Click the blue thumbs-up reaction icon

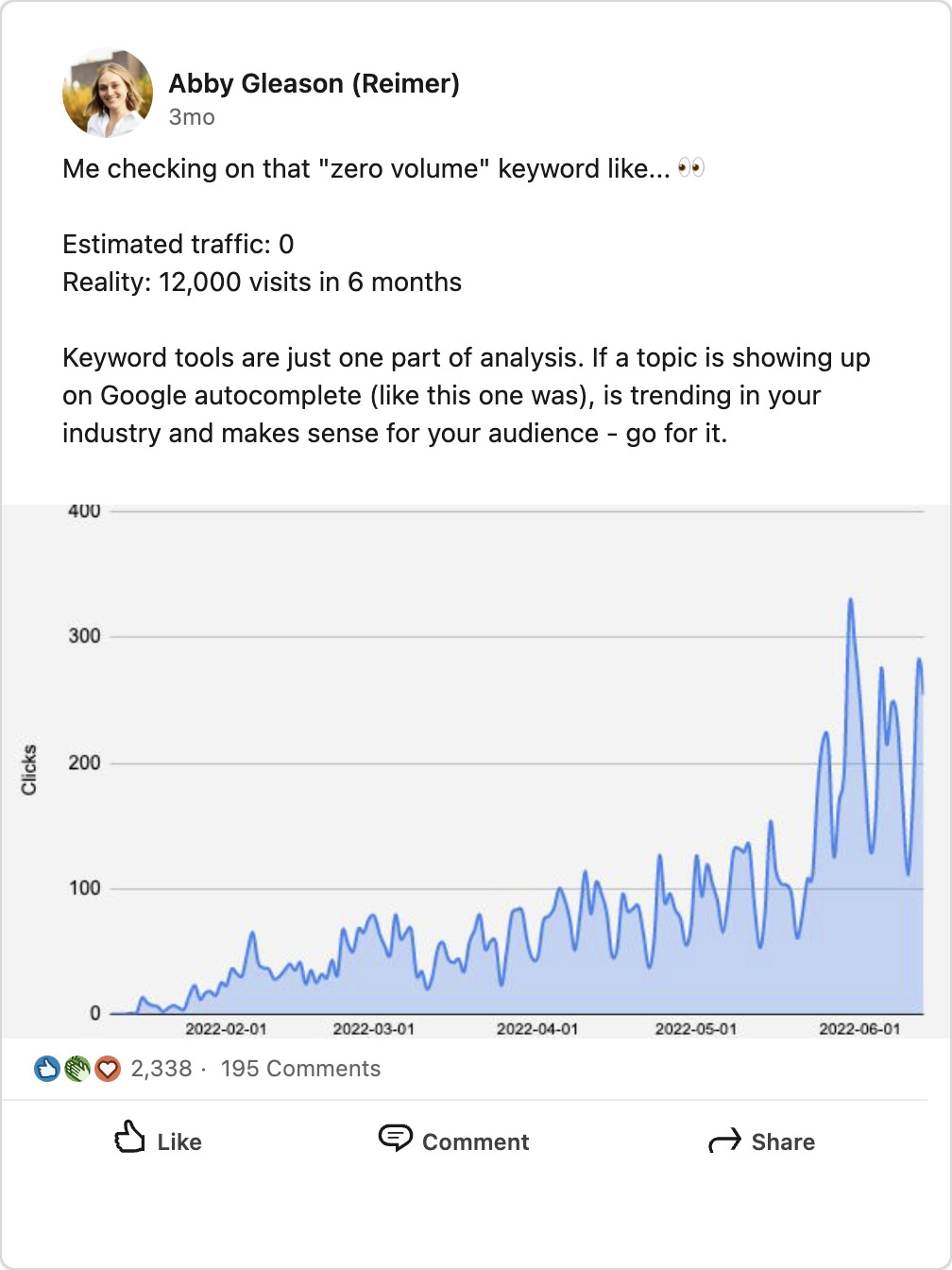(46, 1068)
